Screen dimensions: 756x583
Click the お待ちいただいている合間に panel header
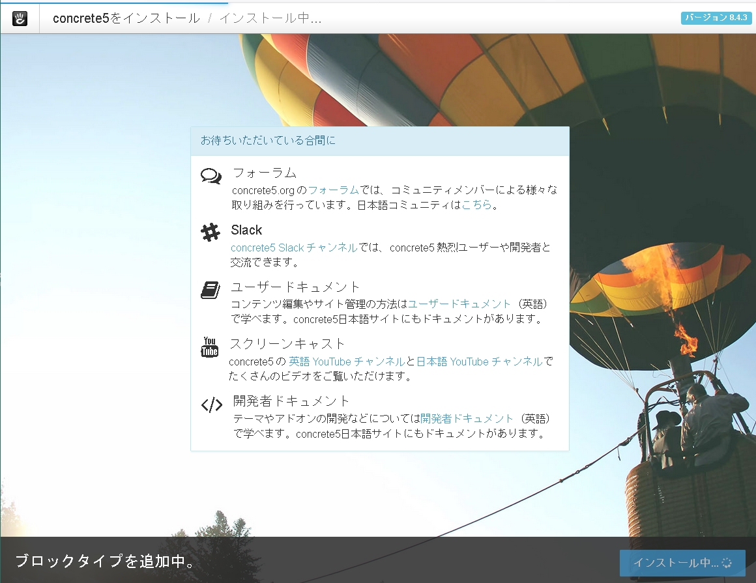click(x=380, y=141)
